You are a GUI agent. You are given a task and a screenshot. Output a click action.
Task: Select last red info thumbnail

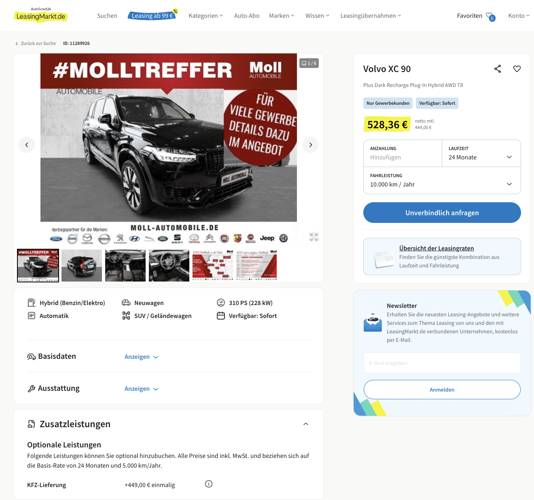(x=256, y=265)
